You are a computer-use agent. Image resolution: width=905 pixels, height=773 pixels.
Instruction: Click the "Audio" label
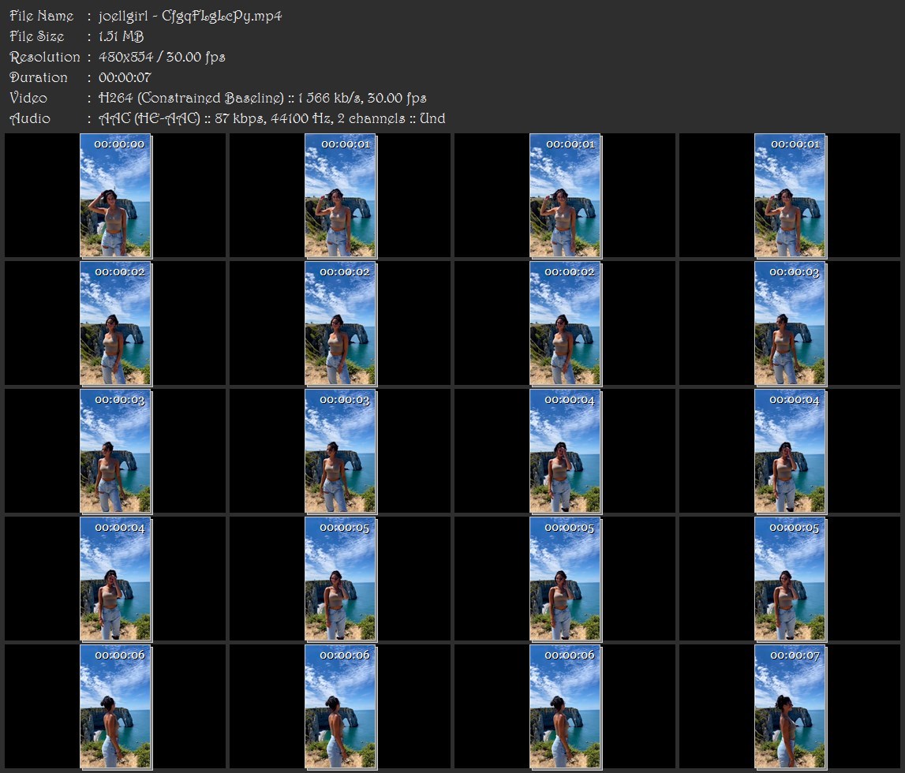click(30, 119)
